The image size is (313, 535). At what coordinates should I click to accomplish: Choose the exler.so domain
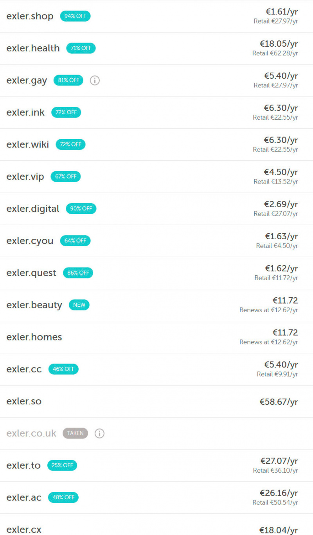point(24,401)
